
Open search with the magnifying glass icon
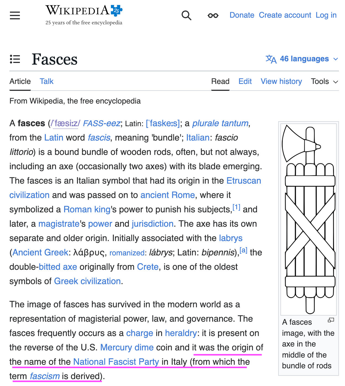[186, 15]
